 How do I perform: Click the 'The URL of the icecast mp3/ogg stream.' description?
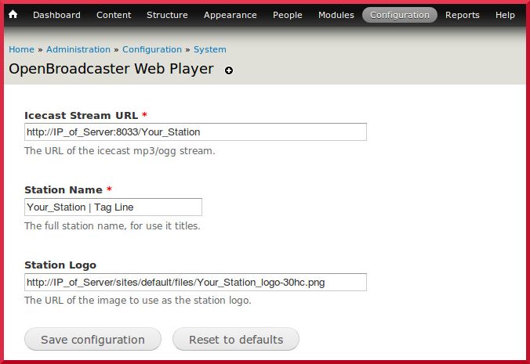click(120, 151)
